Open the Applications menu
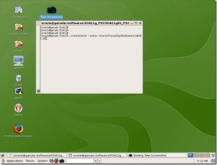 (x=15, y=161)
